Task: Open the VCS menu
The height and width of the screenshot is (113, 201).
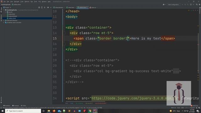Action: pyautogui.click(x=40, y=2)
